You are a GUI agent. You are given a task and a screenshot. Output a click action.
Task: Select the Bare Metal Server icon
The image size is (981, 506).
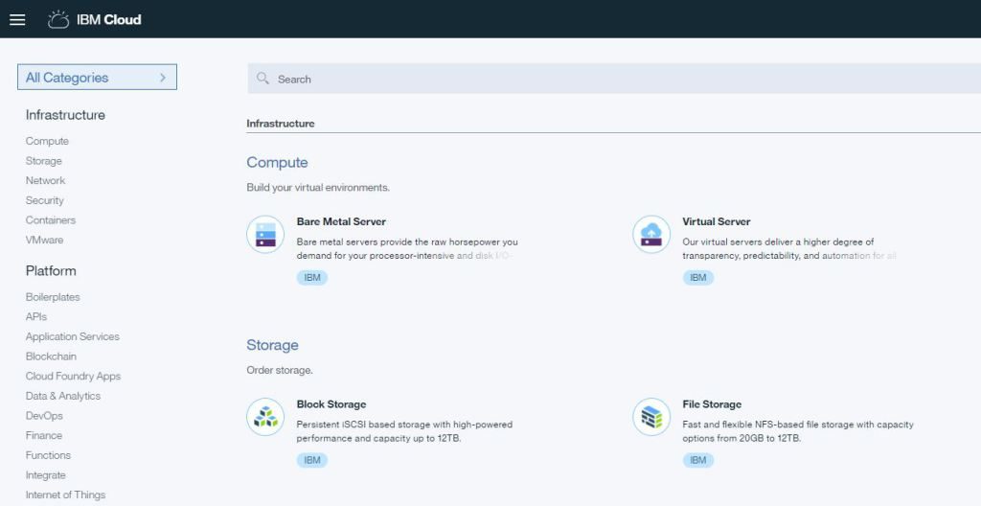coord(265,234)
